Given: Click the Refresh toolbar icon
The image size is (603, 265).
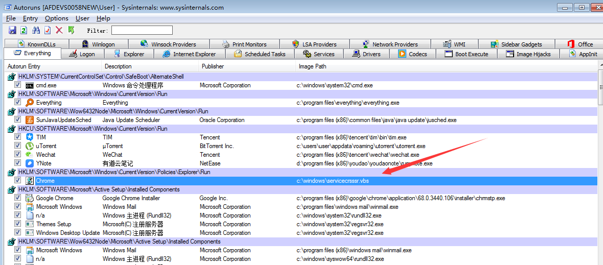Looking at the screenshot, I should 24,30.
